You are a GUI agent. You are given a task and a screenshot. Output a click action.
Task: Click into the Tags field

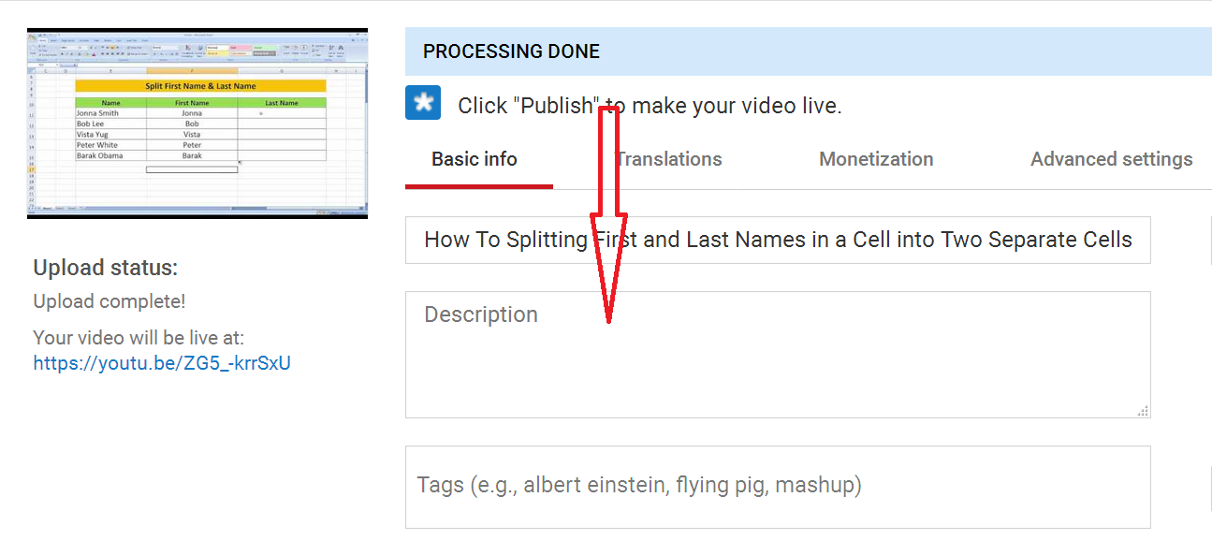coord(777,486)
